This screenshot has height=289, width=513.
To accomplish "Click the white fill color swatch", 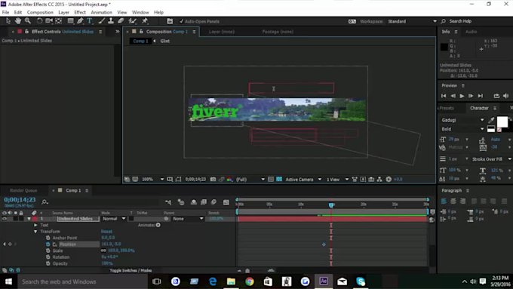I will click(502, 121).
